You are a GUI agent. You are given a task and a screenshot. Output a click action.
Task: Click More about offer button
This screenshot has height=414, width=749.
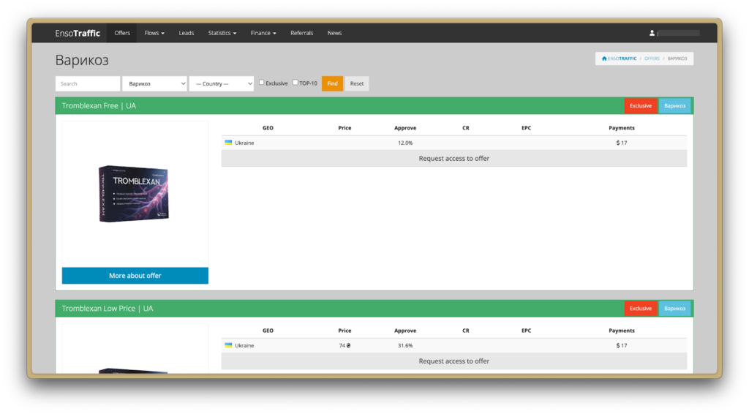(x=135, y=276)
